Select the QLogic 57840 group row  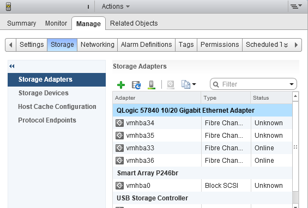[x=203, y=111]
